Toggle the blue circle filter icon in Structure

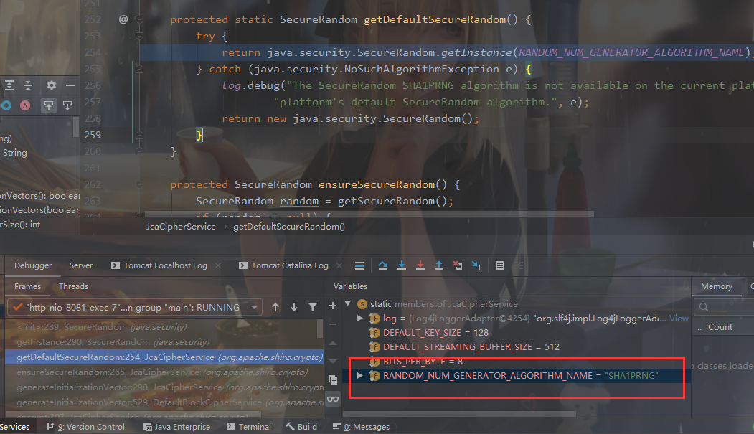pos(6,105)
